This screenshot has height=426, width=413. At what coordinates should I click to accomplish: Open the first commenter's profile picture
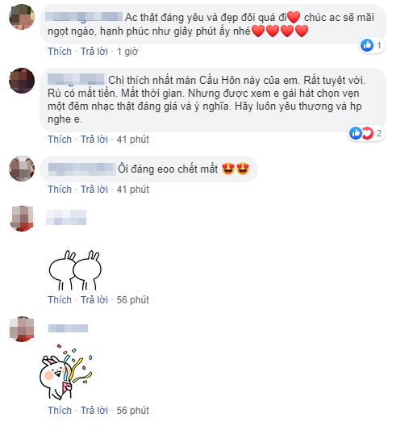click(22, 17)
